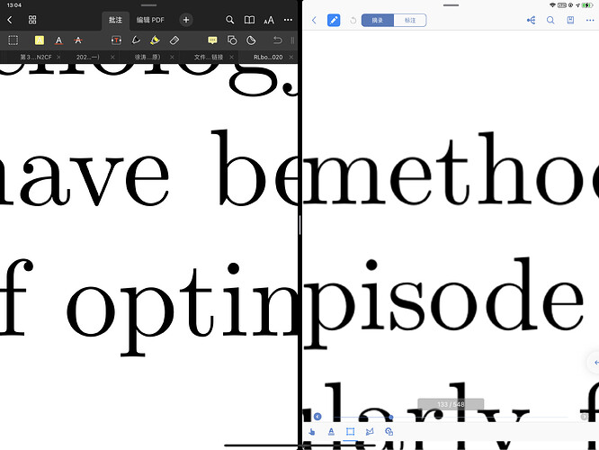Select the lasso excerpt tool
The width and height of the screenshot is (599, 450).
[370, 432]
